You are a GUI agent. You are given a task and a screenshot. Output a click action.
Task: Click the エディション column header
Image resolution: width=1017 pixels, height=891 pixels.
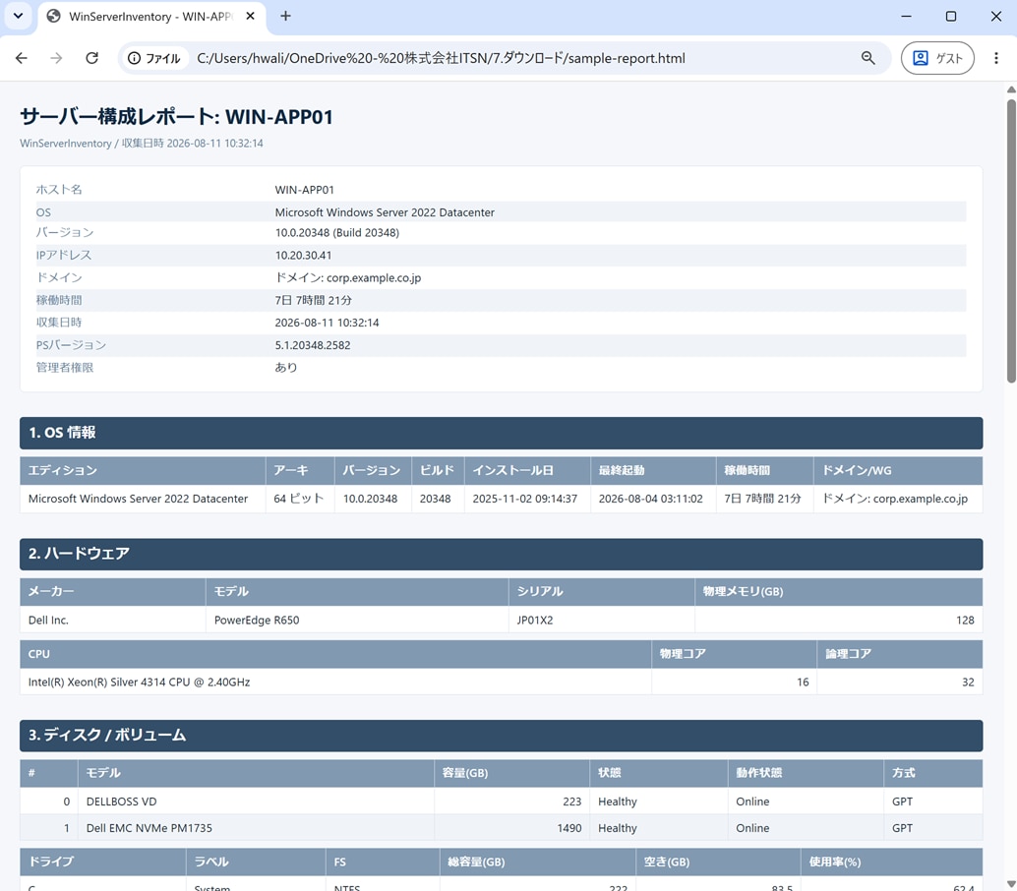143,471
